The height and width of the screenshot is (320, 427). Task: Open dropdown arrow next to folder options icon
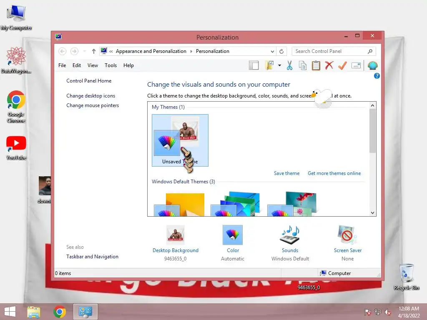(x=280, y=65)
